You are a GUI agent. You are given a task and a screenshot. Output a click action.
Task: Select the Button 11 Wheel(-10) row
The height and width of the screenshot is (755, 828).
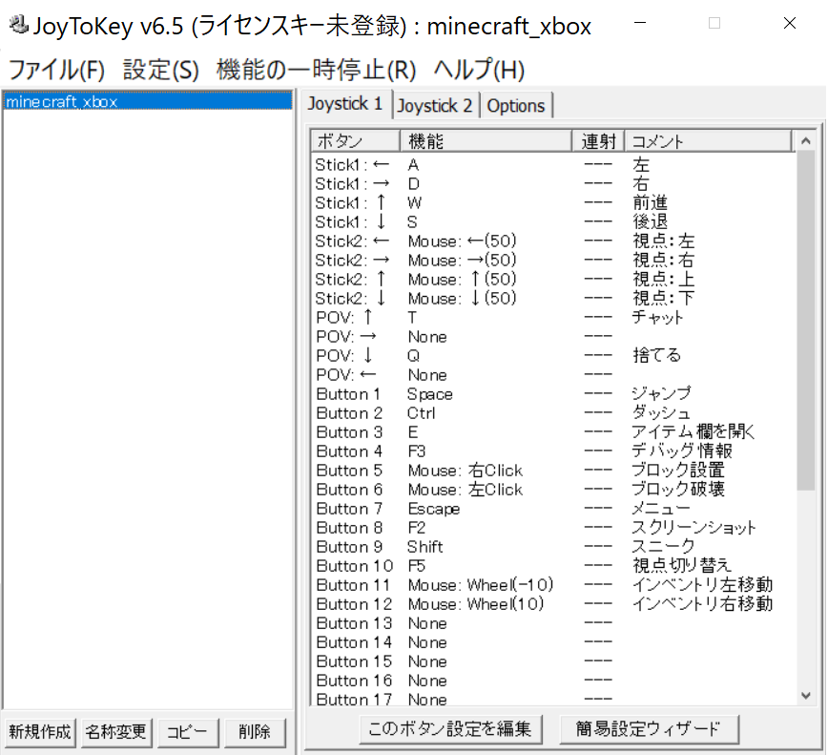552,585
